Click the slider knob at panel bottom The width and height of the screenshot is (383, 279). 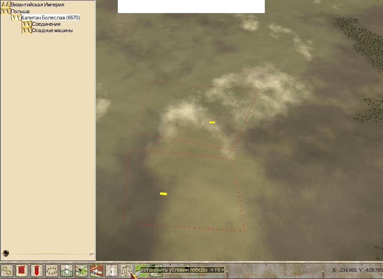(6, 254)
